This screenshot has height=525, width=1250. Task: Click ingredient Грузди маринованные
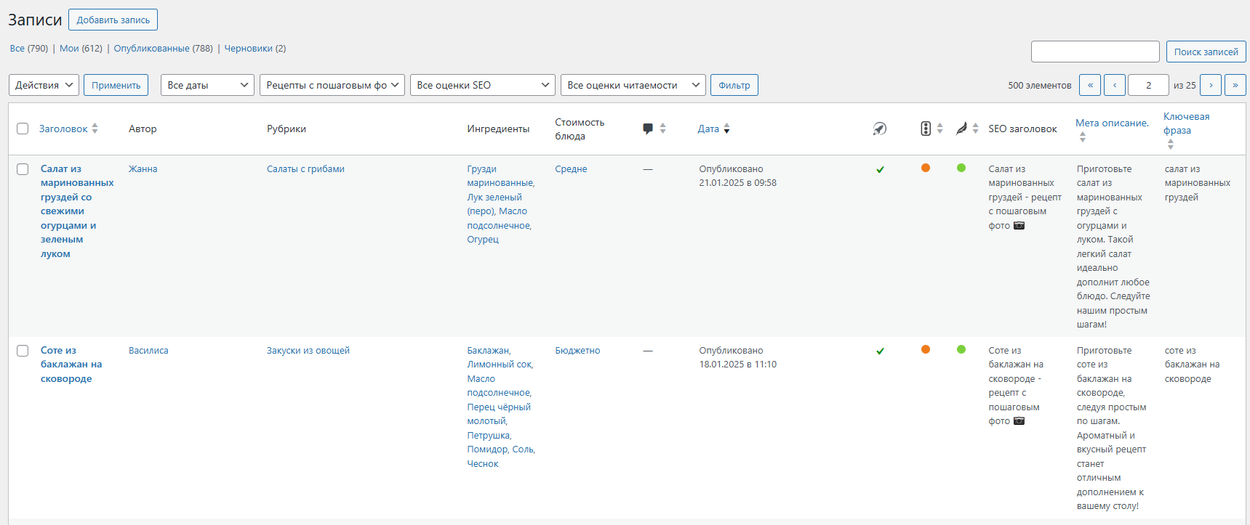pyautogui.click(x=500, y=176)
